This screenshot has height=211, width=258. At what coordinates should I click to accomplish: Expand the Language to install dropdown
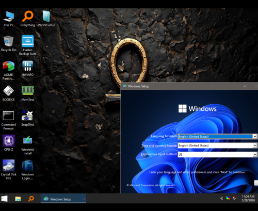pos(255,137)
